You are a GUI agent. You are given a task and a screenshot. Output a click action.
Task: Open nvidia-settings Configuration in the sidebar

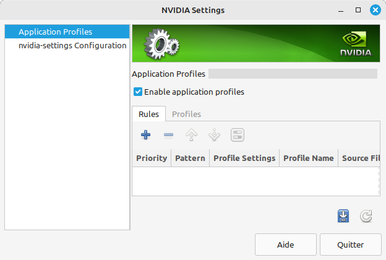tap(72, 45)
